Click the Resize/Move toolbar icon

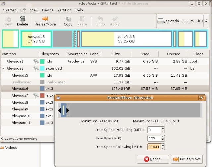[x=45, y=21]
